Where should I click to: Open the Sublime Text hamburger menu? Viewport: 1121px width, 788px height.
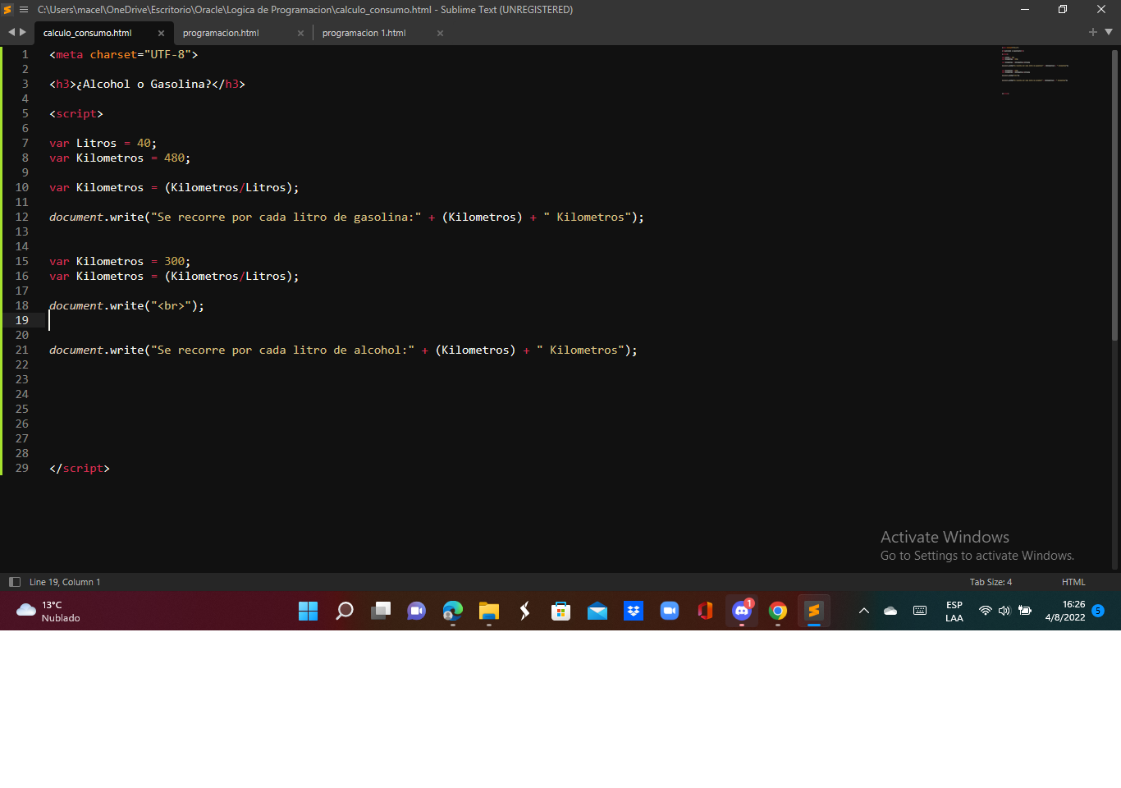23,10
